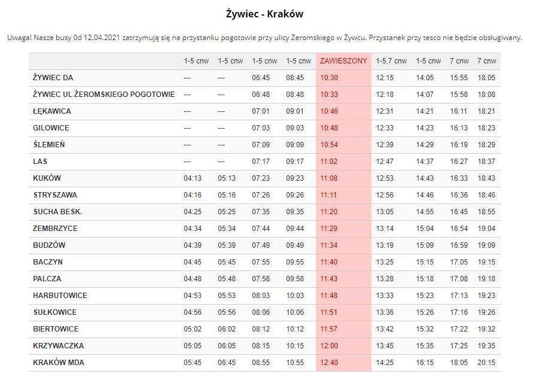Screen dimensions: 536x383
Task: Click the suspended 10:30 departure time
Action: [329, 78]
